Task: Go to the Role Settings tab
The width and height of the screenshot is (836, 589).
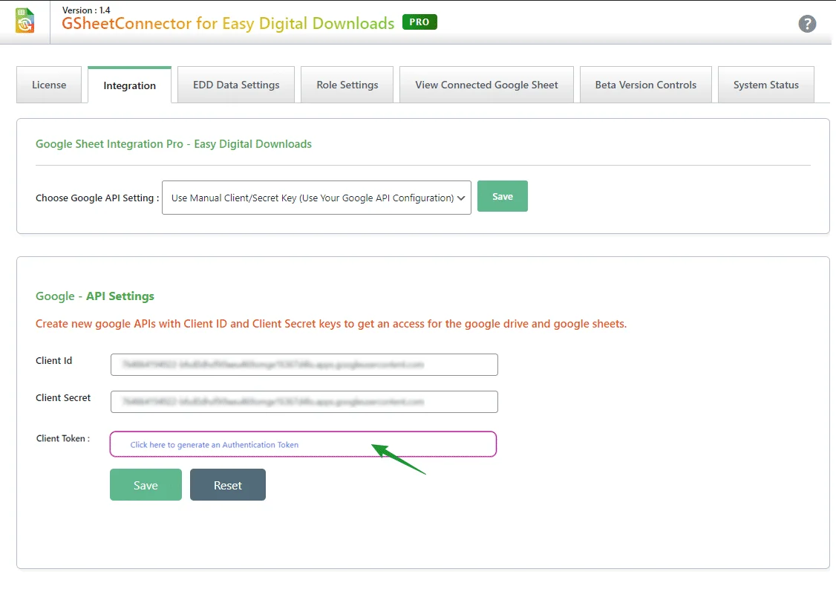Action: point(347,85)
